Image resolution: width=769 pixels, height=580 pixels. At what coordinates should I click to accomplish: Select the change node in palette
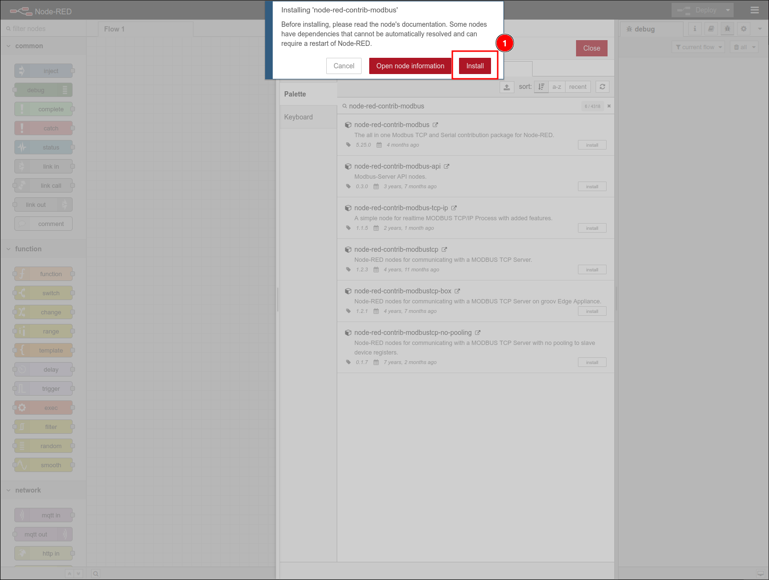[43, 312]
